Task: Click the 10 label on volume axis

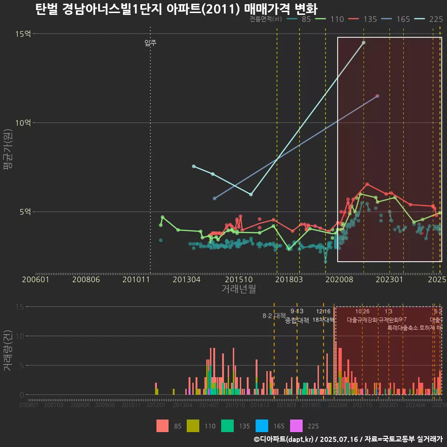Action: tap(20, 336)
